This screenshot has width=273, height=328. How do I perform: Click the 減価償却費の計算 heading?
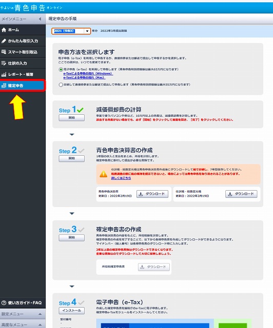click(119, 110)
